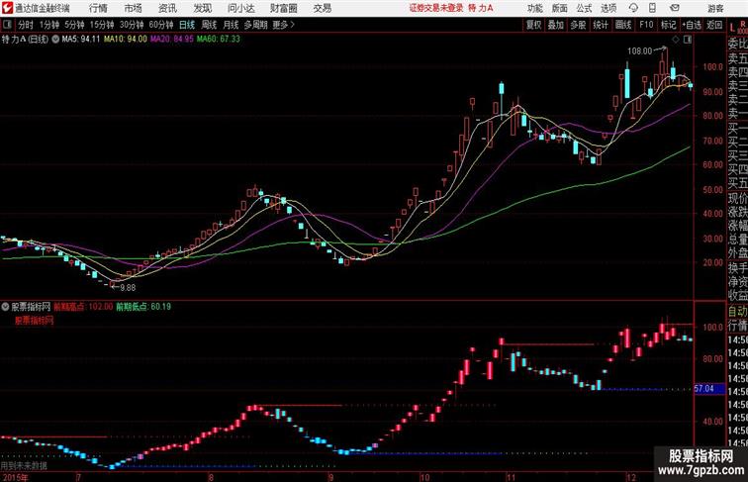Viewport: 748px width, 482px height.
Task: Toggle the left panel icon beside 分时
Action: tap(7, 25)
